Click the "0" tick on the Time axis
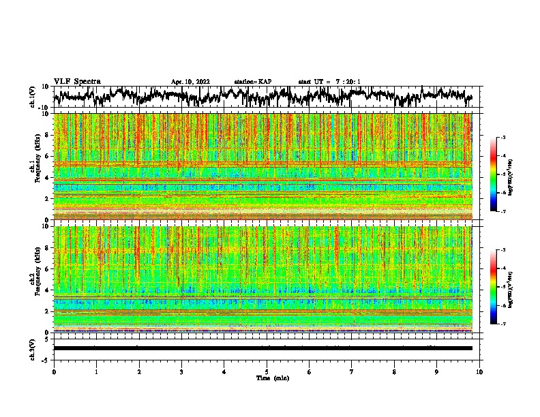Image resolution: width=540 pixels, height=417 pixels. click(54, 372)
